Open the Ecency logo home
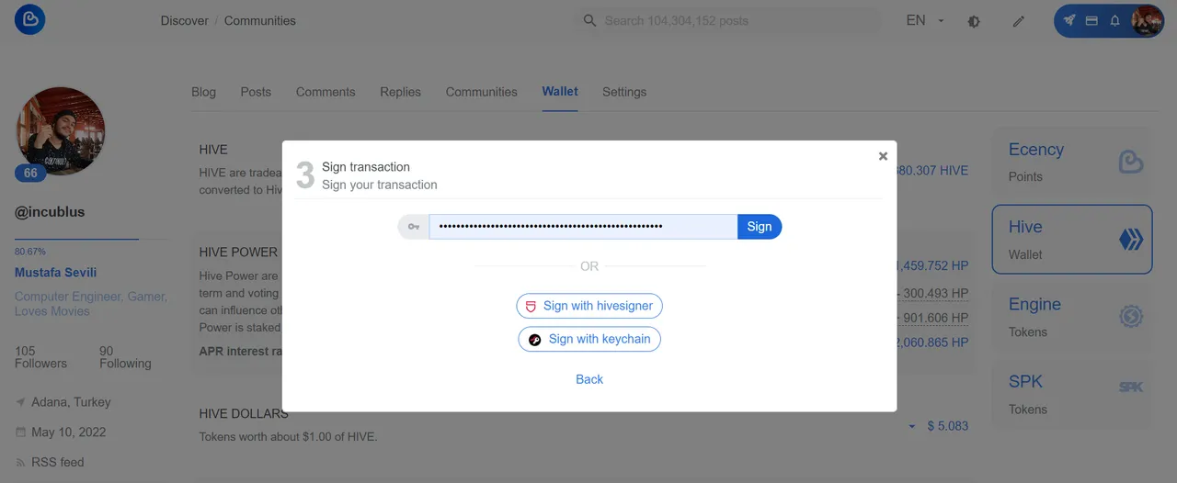Viewport: 1177px width, 483px height. [30, 20]
